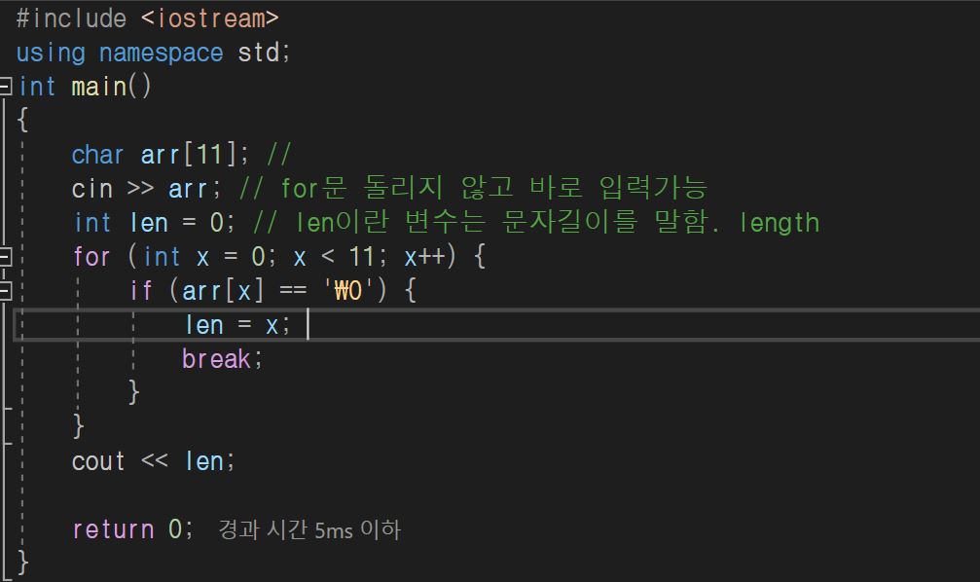The width and height of the screenshot is (980, 582).
Task: Click the comment 'for문 돌리지 않고 바로 입력가능'
Action: (x=493, y=188)
